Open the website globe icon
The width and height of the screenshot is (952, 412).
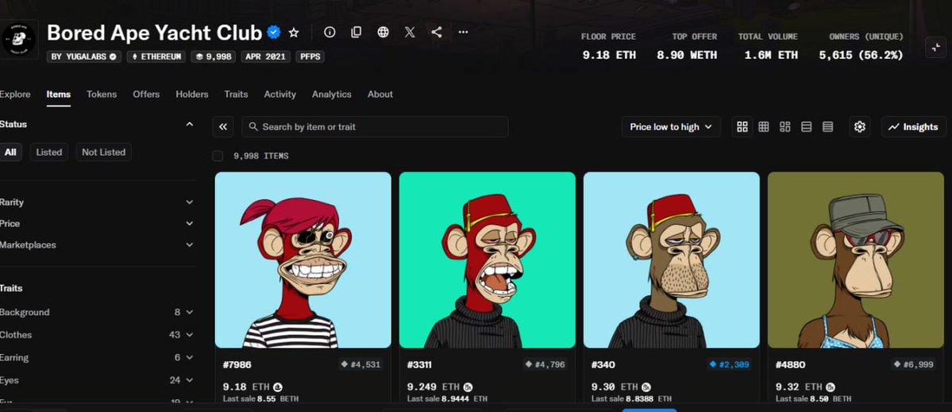383,33
